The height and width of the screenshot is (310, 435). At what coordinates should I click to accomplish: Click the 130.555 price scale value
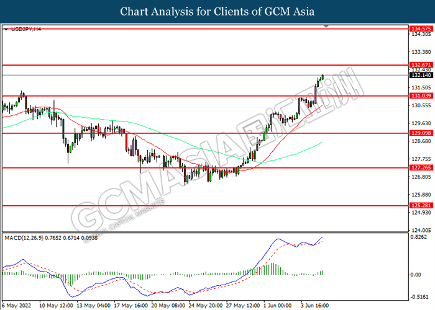click(x=421, y=105)
